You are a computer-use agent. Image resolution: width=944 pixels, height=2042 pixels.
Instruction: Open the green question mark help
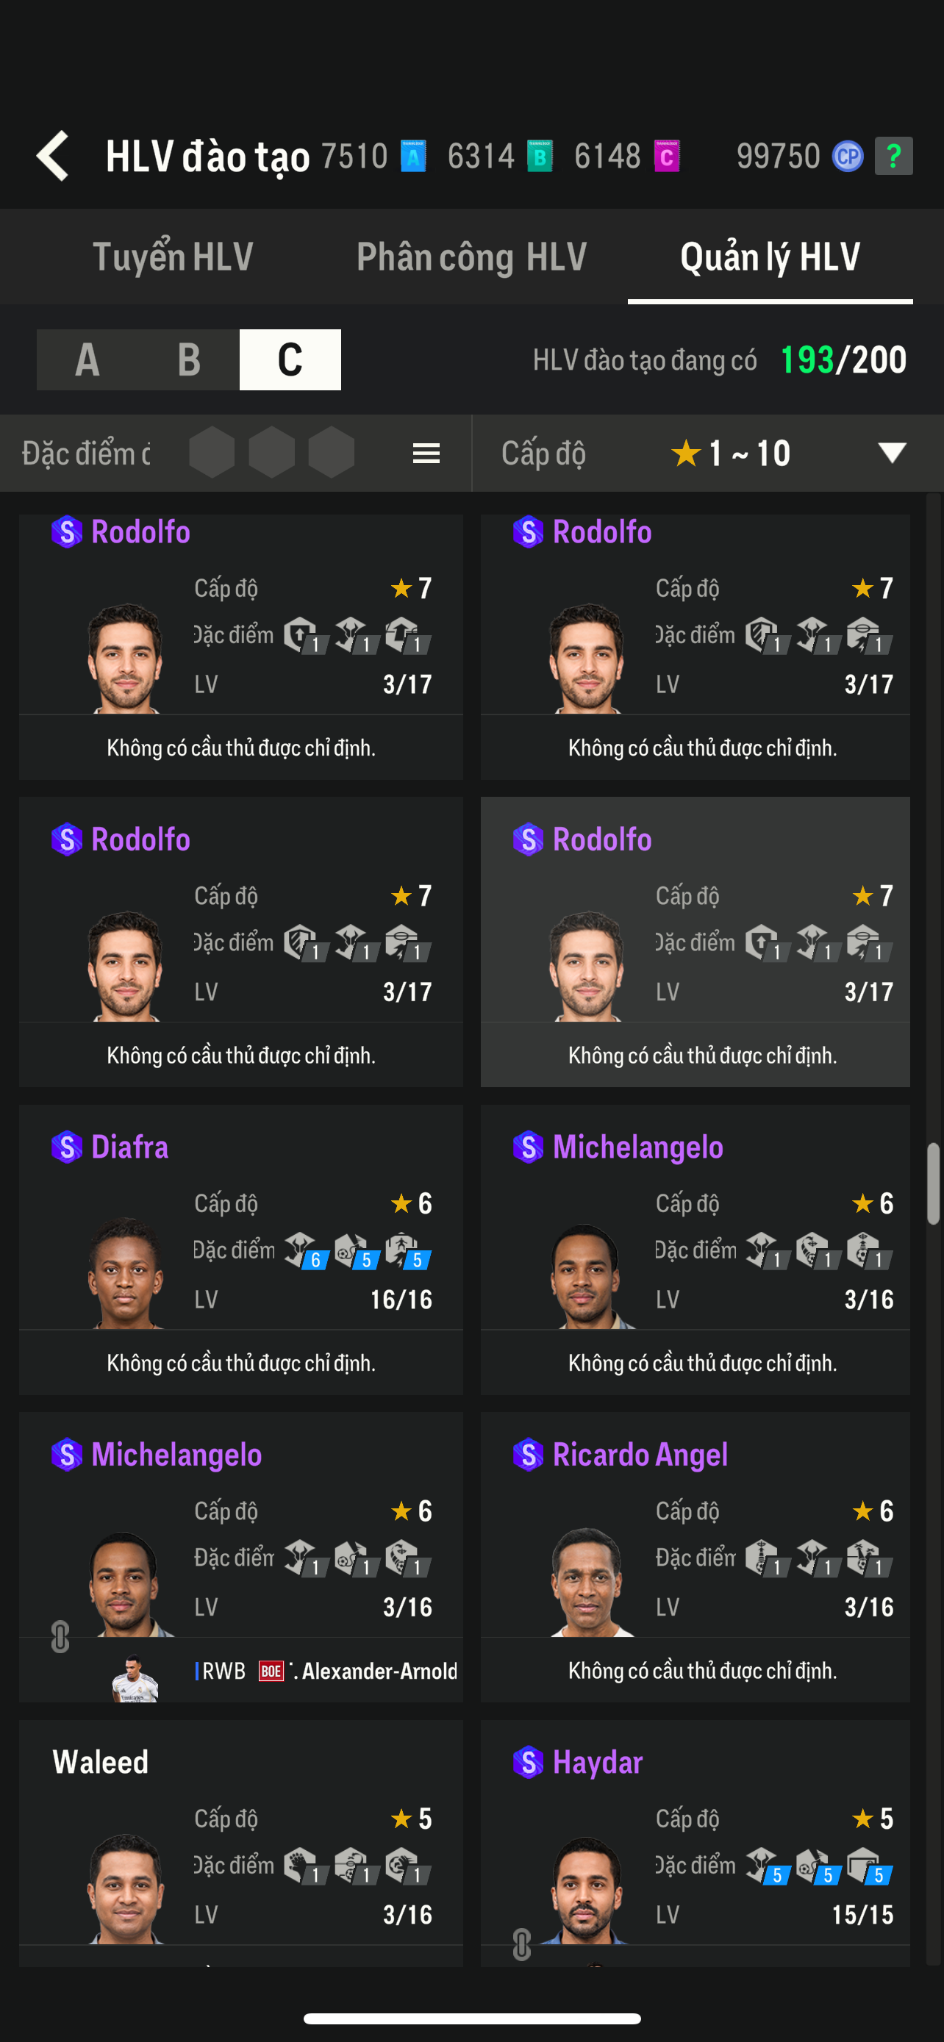893,155
